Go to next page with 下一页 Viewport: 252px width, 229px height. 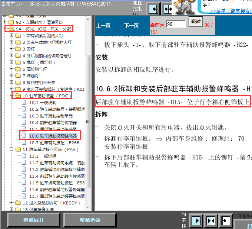pyautogui.click(x=131, y=26)
